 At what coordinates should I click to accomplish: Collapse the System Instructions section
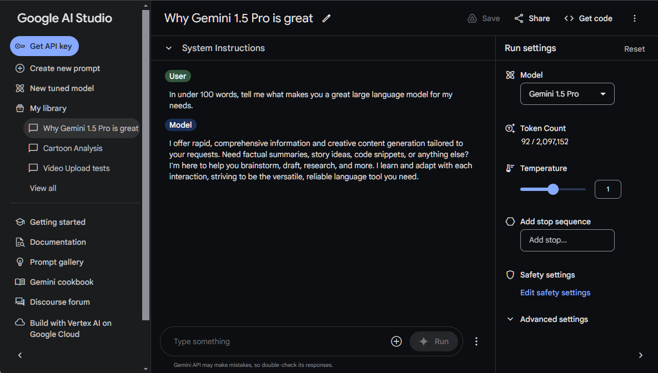click(x=169, y=48)
